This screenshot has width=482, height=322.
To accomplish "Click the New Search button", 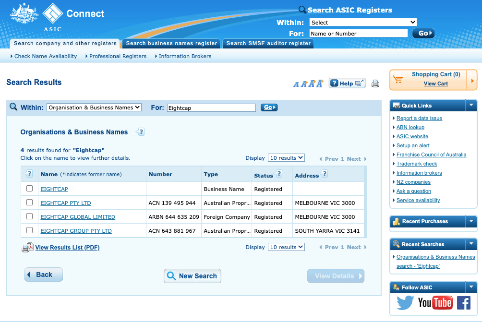I will 192,276.
